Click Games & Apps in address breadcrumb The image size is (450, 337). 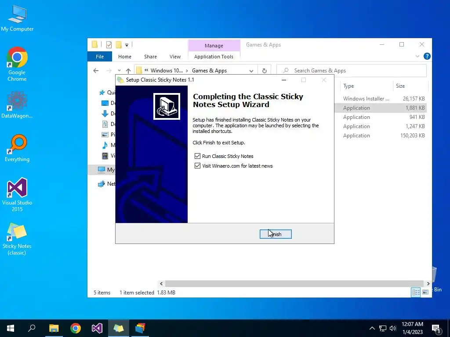[209, 71]
